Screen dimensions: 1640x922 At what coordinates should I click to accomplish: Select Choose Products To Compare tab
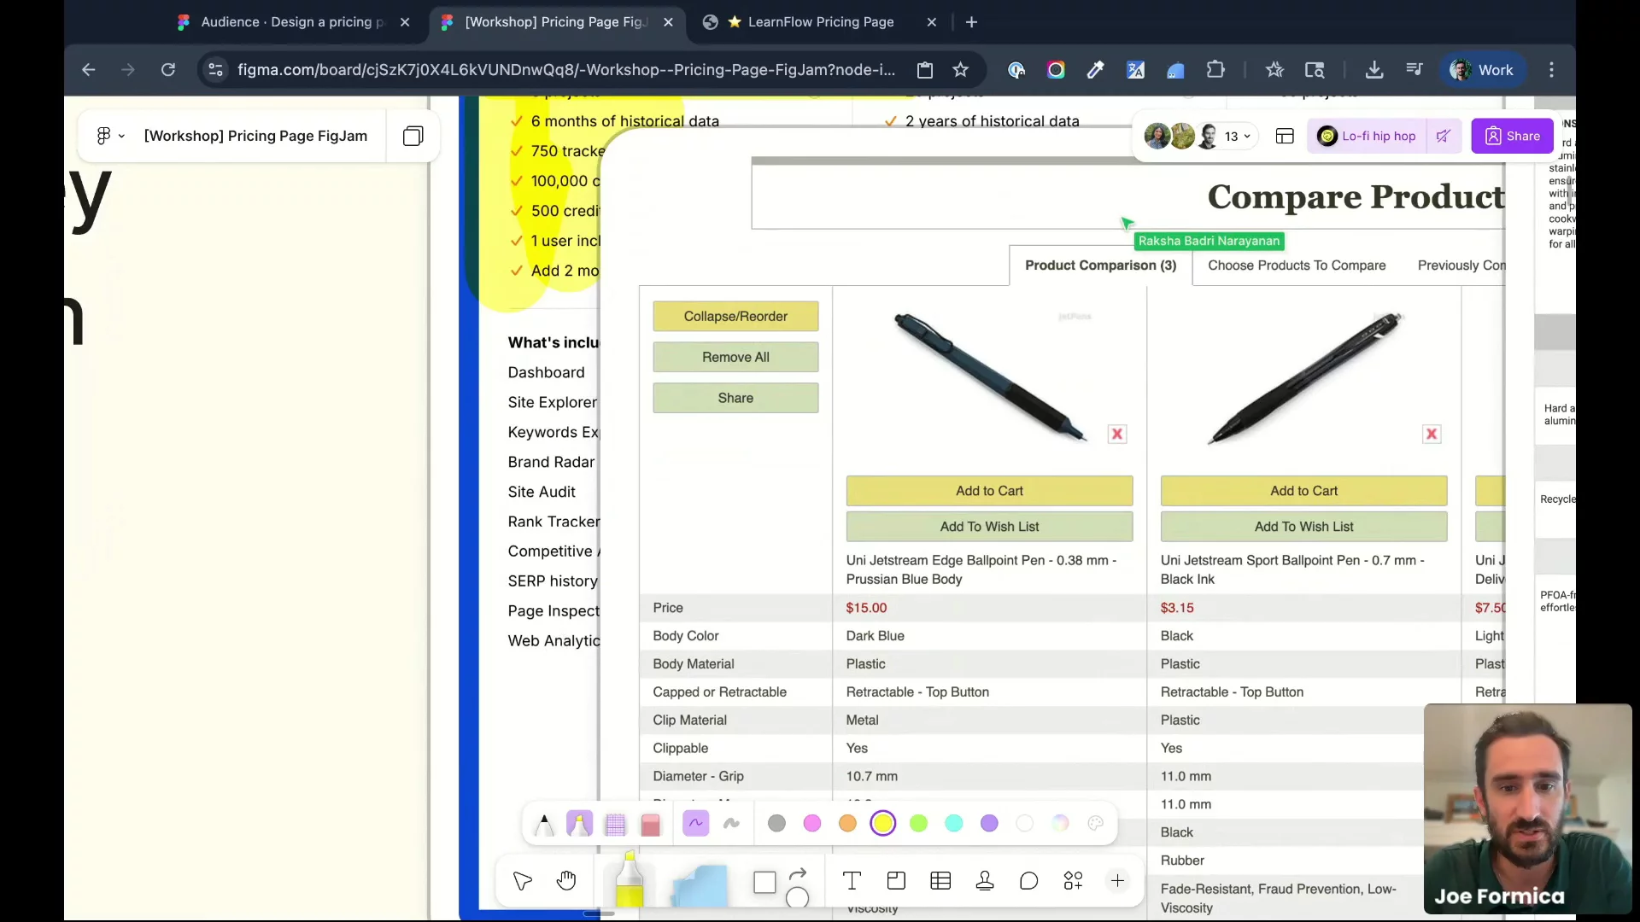pos(1297,266)
